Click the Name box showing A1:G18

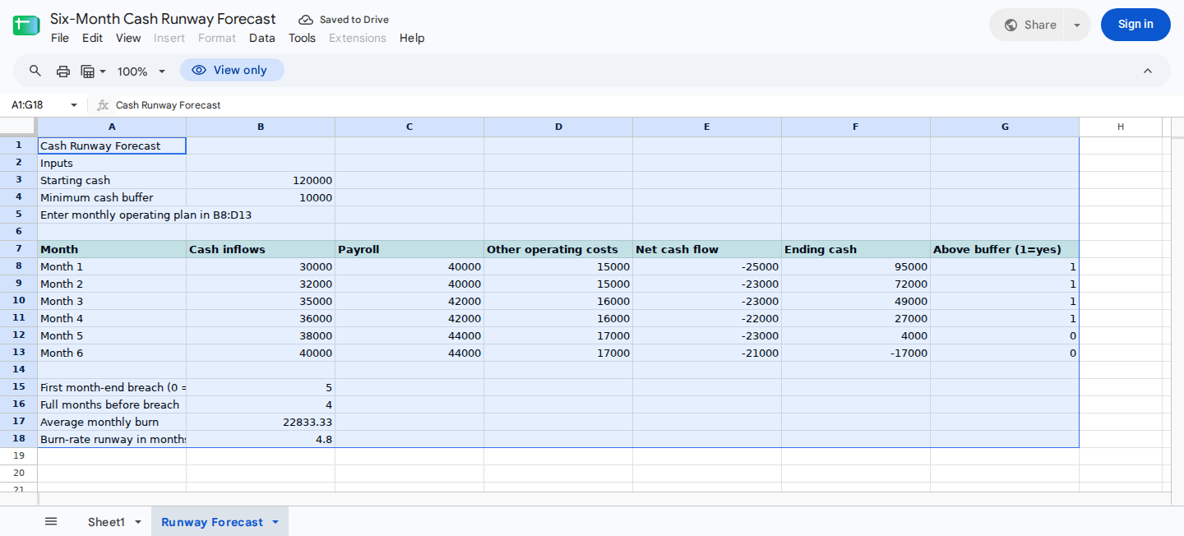click(x=36, y=105)
